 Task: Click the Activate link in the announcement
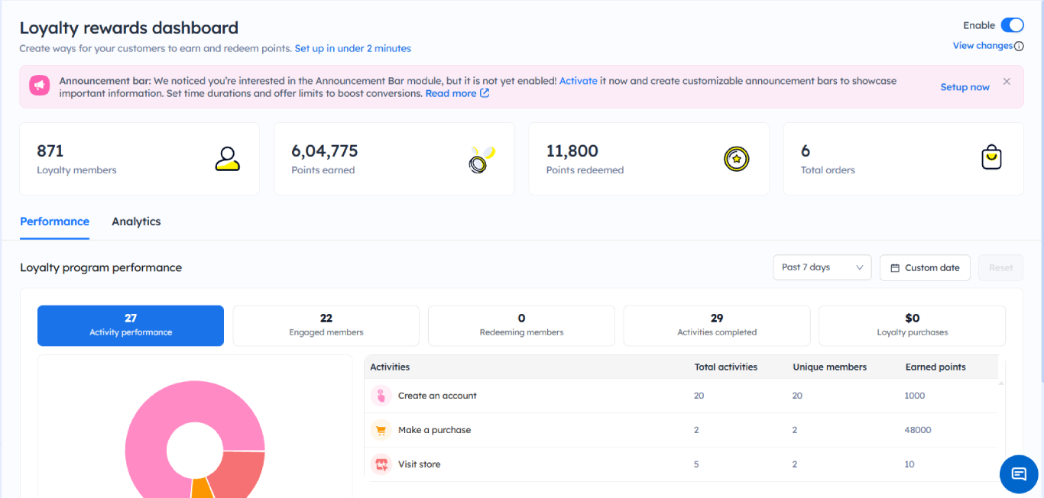[578, 80]
